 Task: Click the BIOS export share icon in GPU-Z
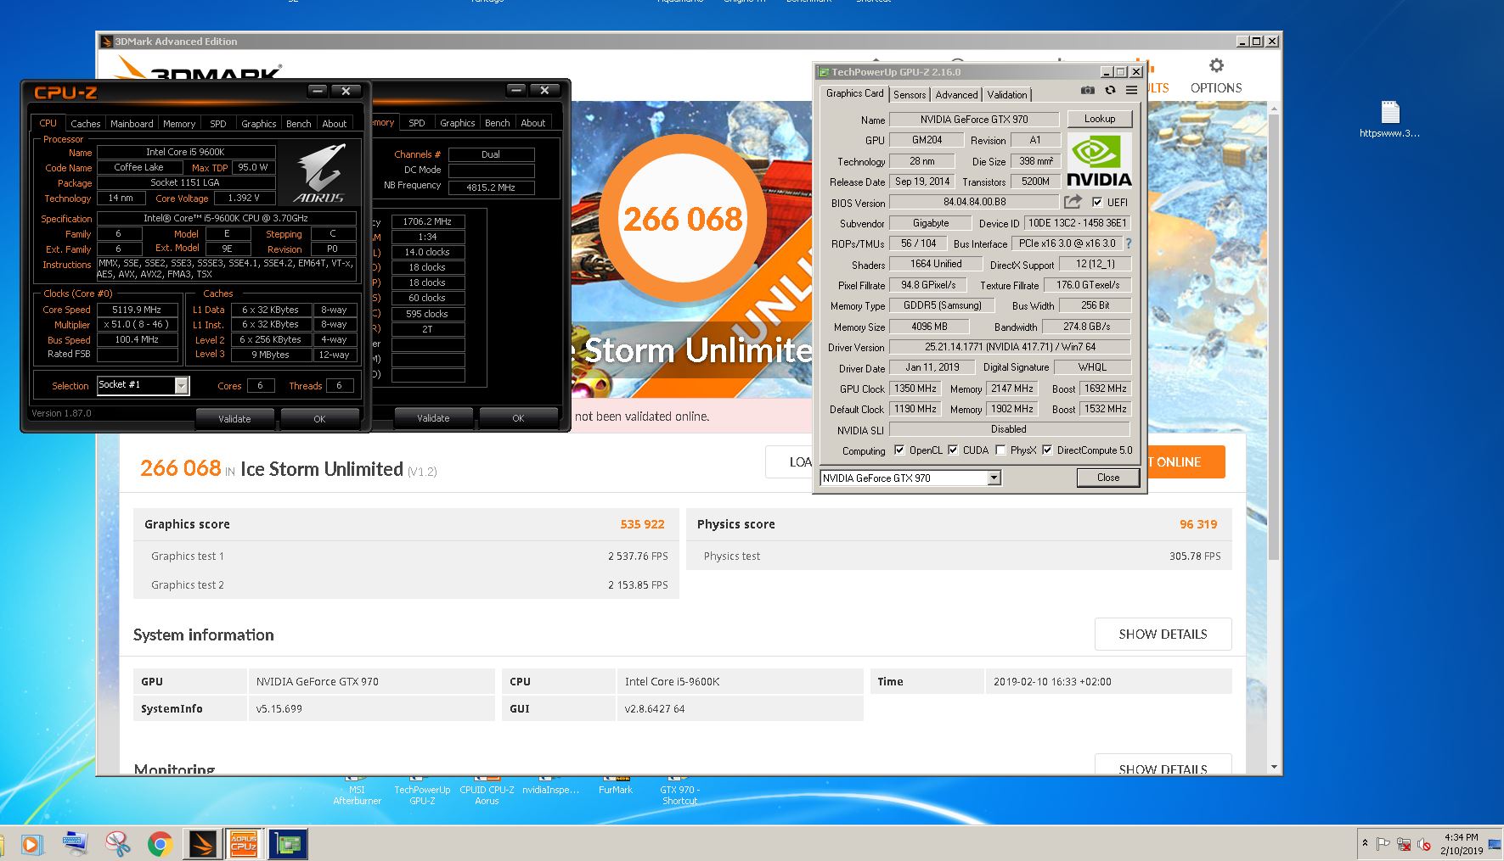(1073, 202)
